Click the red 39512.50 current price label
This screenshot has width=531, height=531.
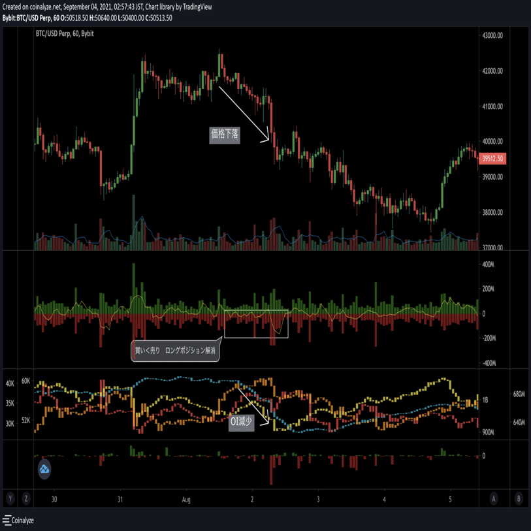coord(492,159)
